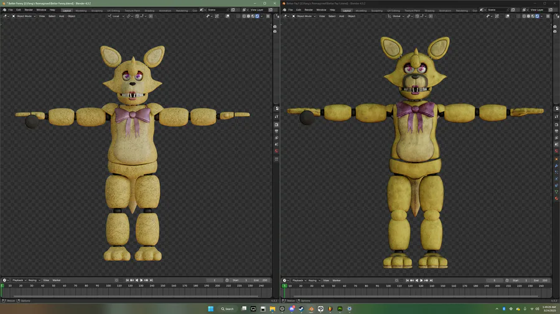Open shading options dropdown arrow in left window

click(262, 16)
